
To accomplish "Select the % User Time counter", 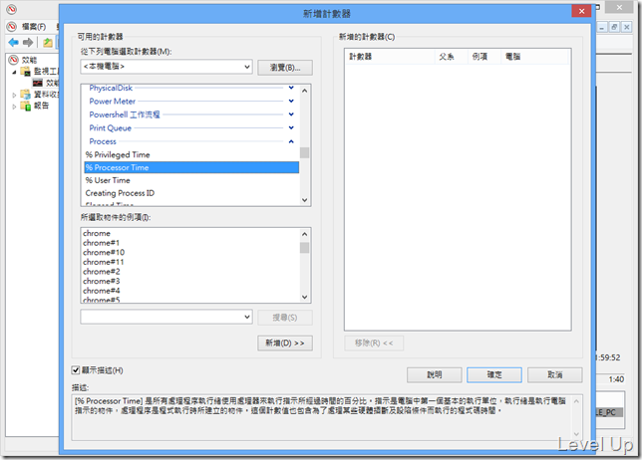I will click(191, 180).
